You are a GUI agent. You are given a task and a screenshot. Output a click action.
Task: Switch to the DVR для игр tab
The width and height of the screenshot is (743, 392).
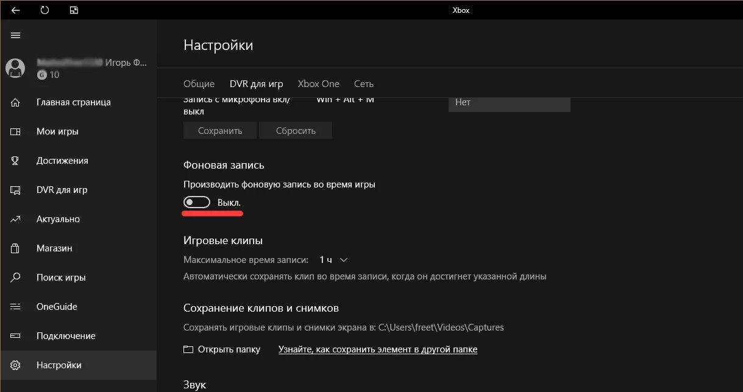pos(256,84)
